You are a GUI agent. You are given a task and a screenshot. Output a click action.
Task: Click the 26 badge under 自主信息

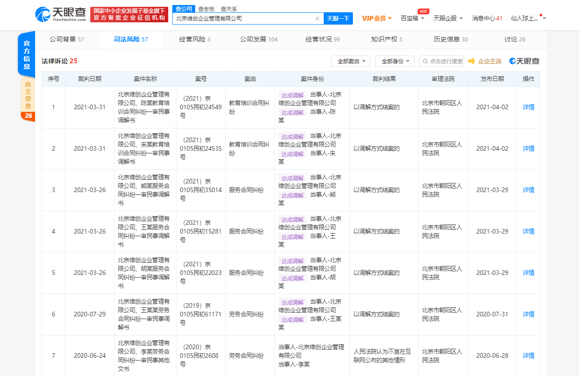pyautogui.click(x=28, y=116)
